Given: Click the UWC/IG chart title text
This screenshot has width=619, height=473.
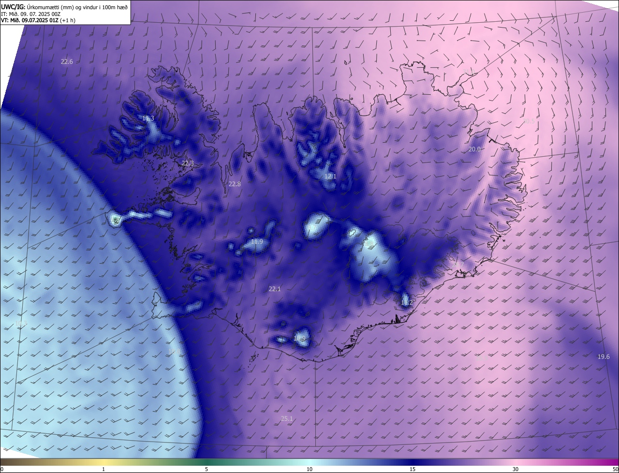Looking at the screenshot, I should 64,7.
